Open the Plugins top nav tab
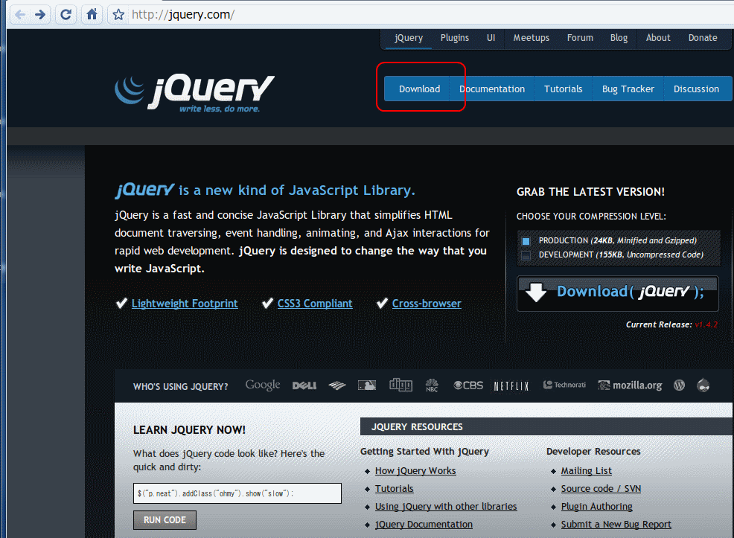Viewport: 734px width, 538px height. 455,38
